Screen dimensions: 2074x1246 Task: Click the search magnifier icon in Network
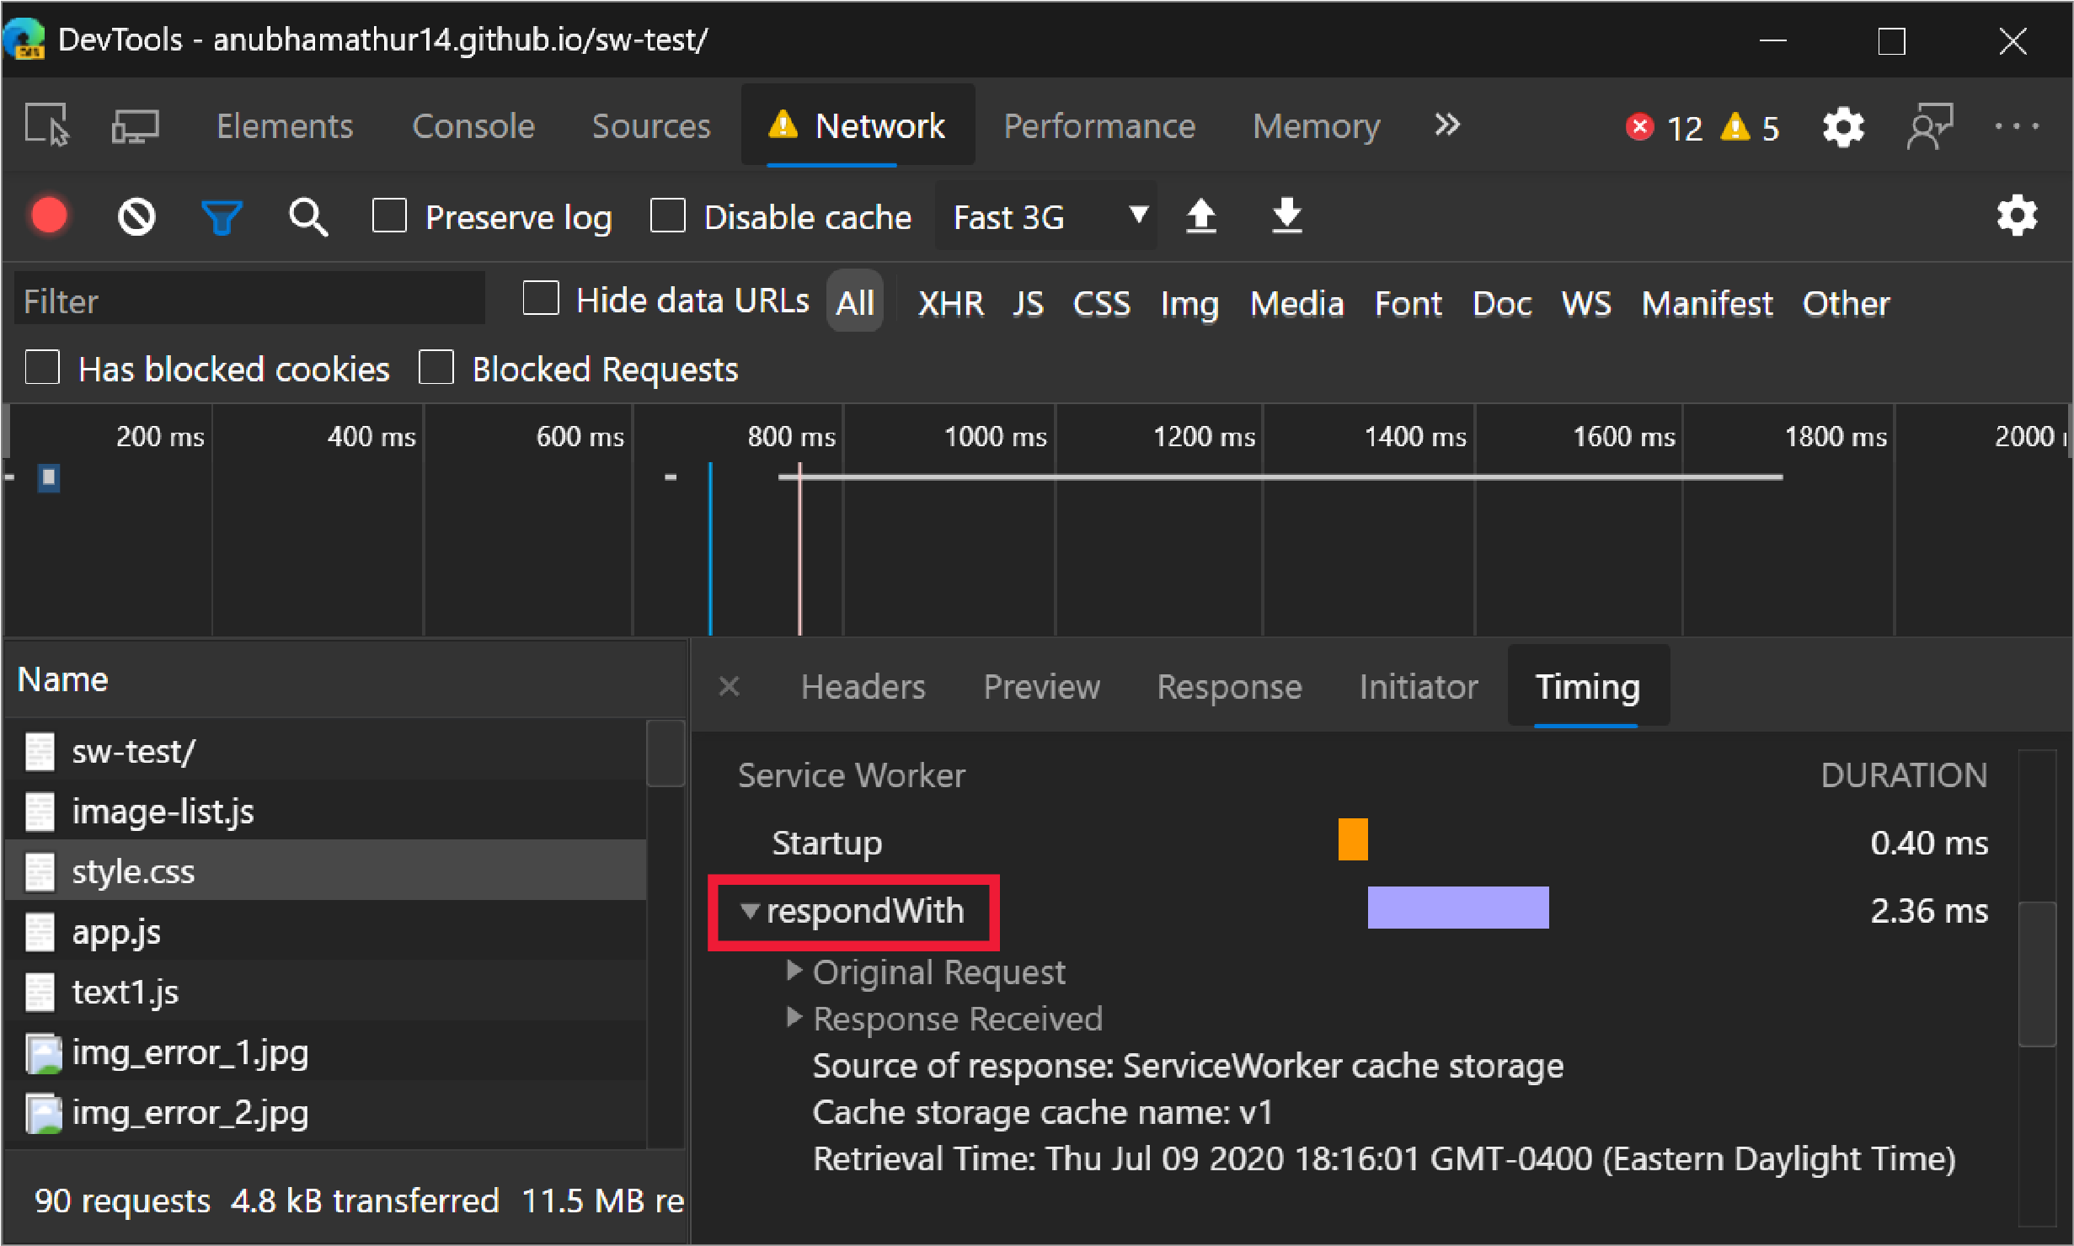(x=297, y=216)
